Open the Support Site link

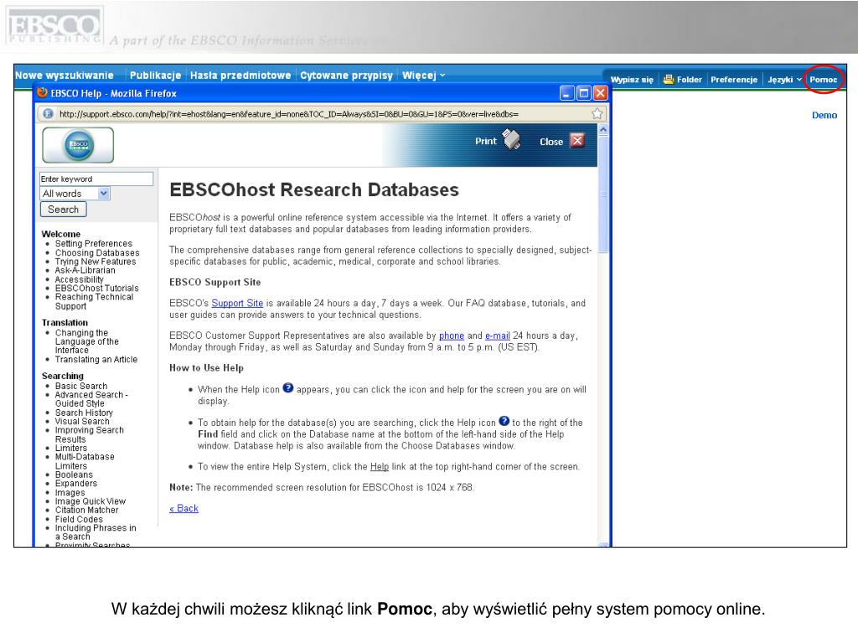point(237,303)
